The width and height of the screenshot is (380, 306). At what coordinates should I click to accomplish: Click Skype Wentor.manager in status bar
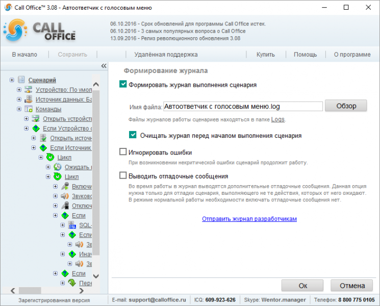tap(284, 300)
